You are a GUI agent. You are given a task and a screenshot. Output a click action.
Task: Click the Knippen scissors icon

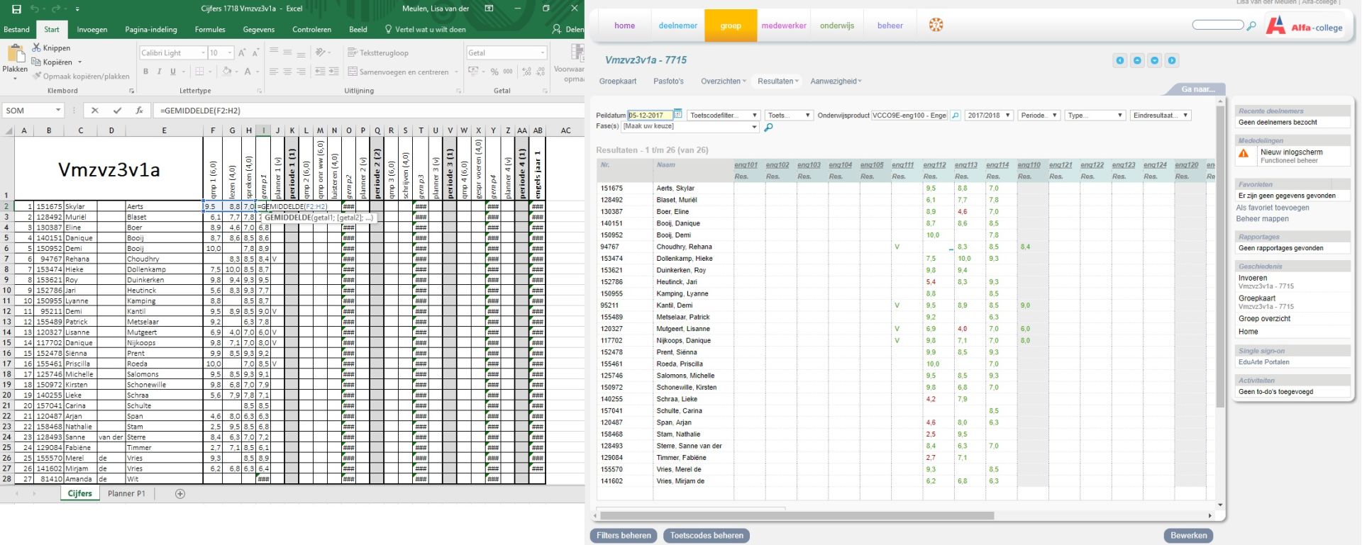coord(37,47)
